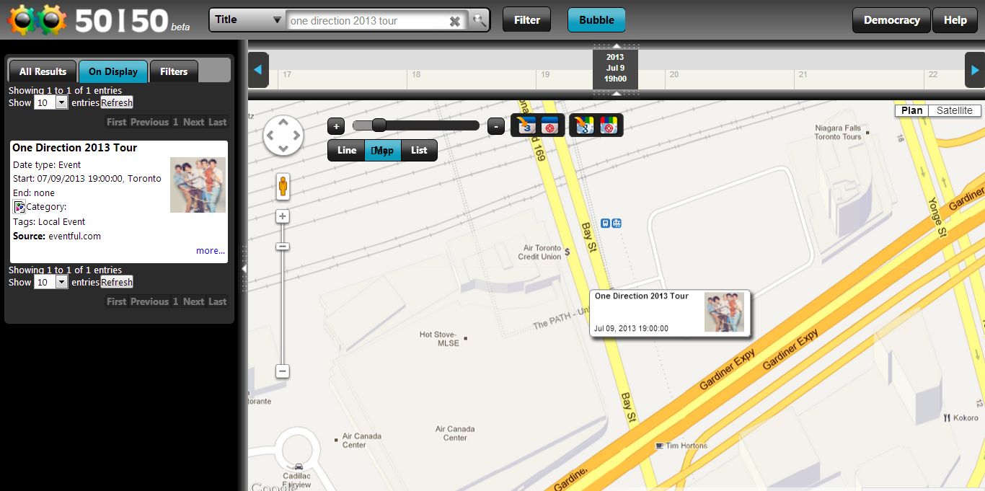Image resolution: width=985 pixels, height=491 pixels.
Task: Zoom out with the vertical zoom bar's bottom minus
Action: click(283, 371)
